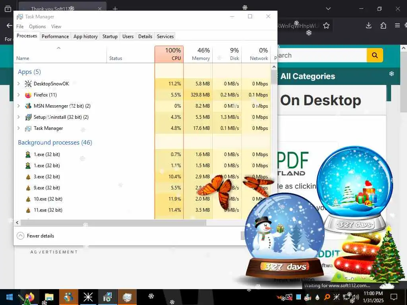Select icon of first 1.exe process
The height and width of the screenshot is (305, 407).
click(28, 154)
